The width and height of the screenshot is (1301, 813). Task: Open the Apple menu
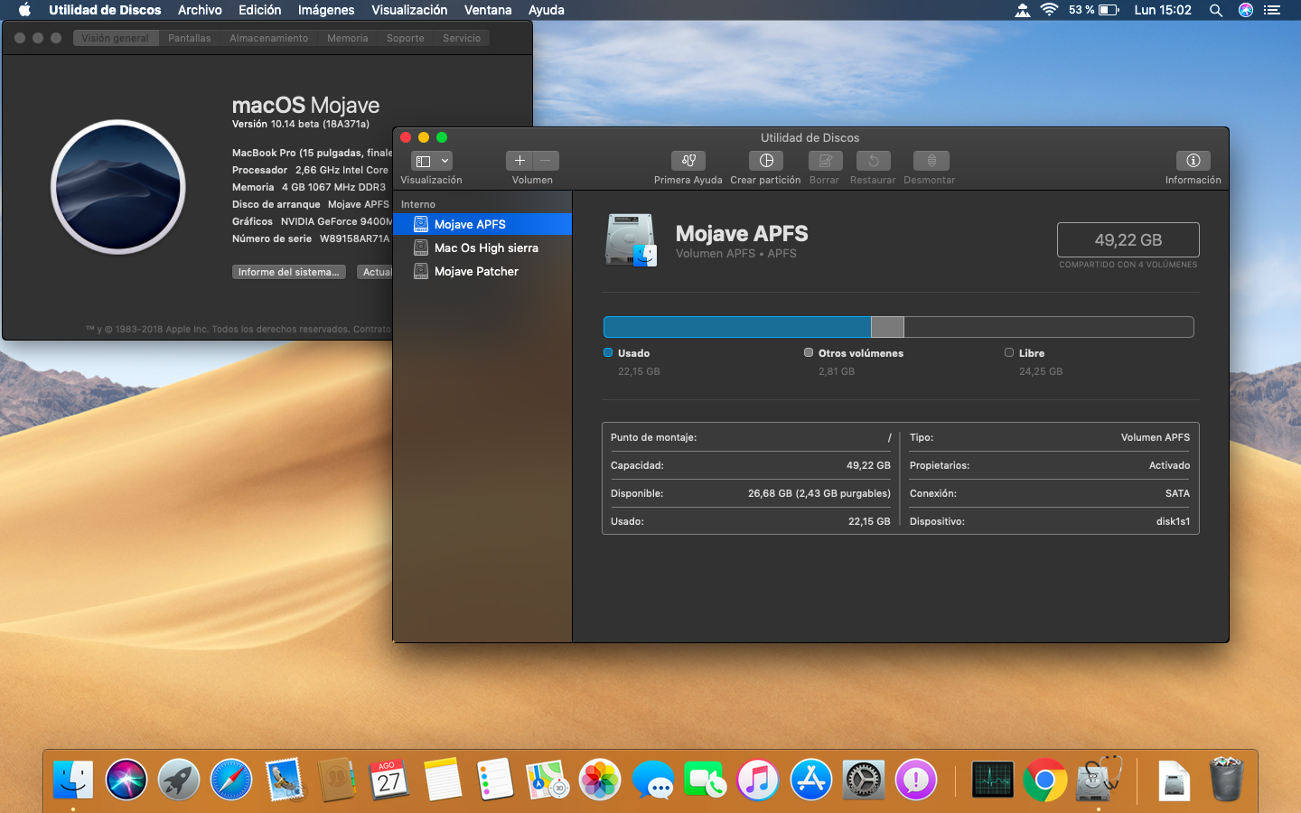(x=24, y=10)
